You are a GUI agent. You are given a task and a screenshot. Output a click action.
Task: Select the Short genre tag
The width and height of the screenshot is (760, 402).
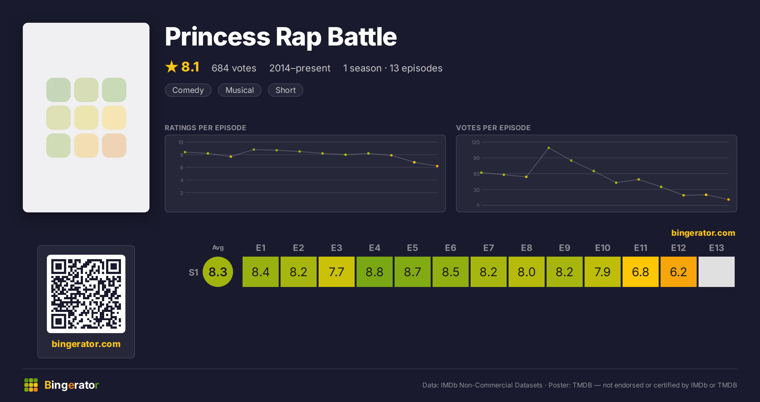[286, 90]
